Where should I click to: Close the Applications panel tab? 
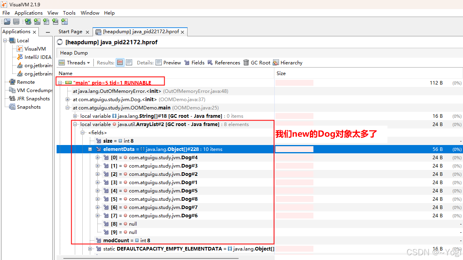coord(34,32)
